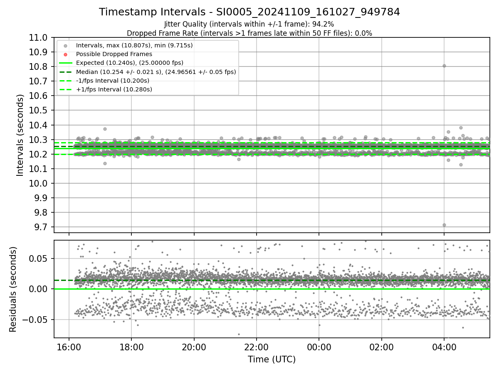Click legend entry 'Intervals, max (10.807s), min (9.715s)'
This screenshot has height=374, width=499.
[134, 45]
